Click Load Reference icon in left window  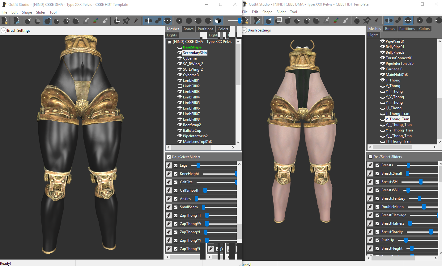16,21
